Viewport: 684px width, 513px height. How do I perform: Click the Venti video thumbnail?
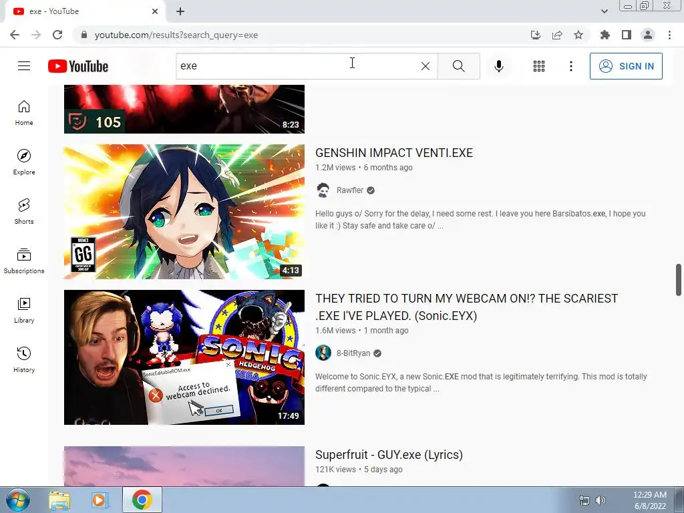click(184, 212)
